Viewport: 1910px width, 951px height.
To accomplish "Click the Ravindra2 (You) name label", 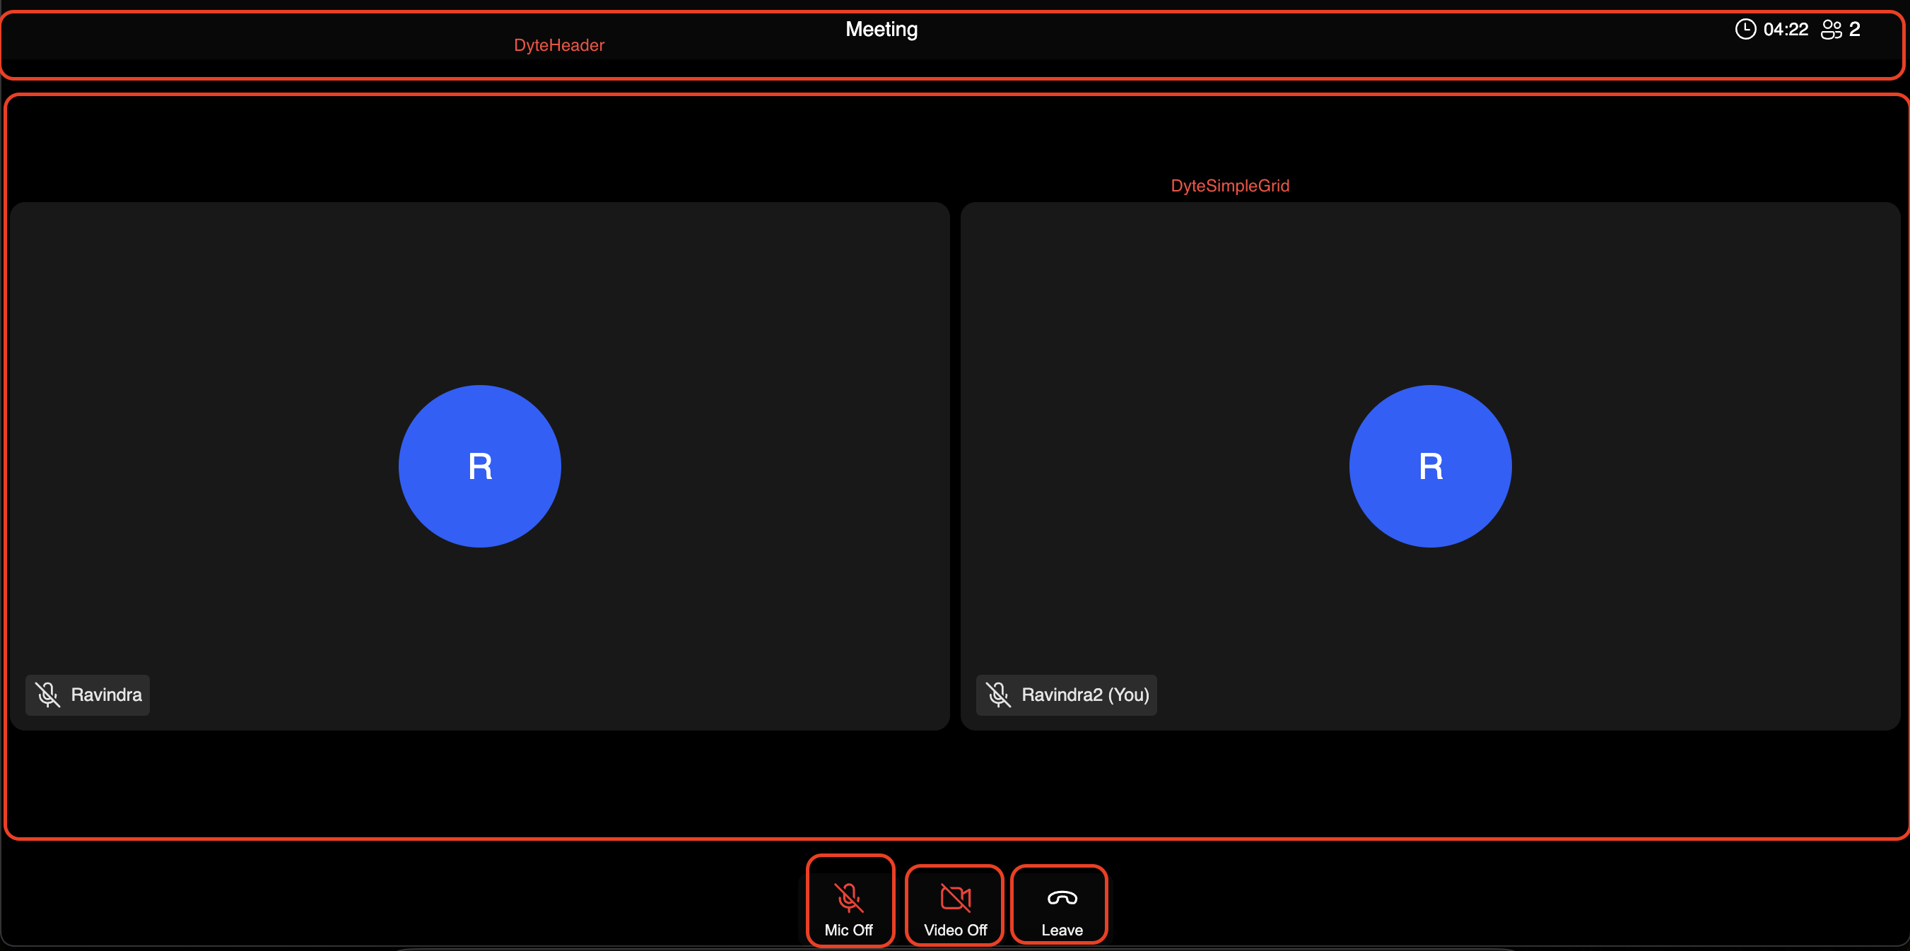I will click(1086, 695).
